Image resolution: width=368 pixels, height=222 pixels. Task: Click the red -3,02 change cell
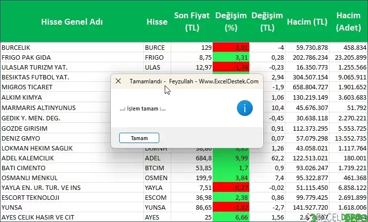click(x=231, y=207)
